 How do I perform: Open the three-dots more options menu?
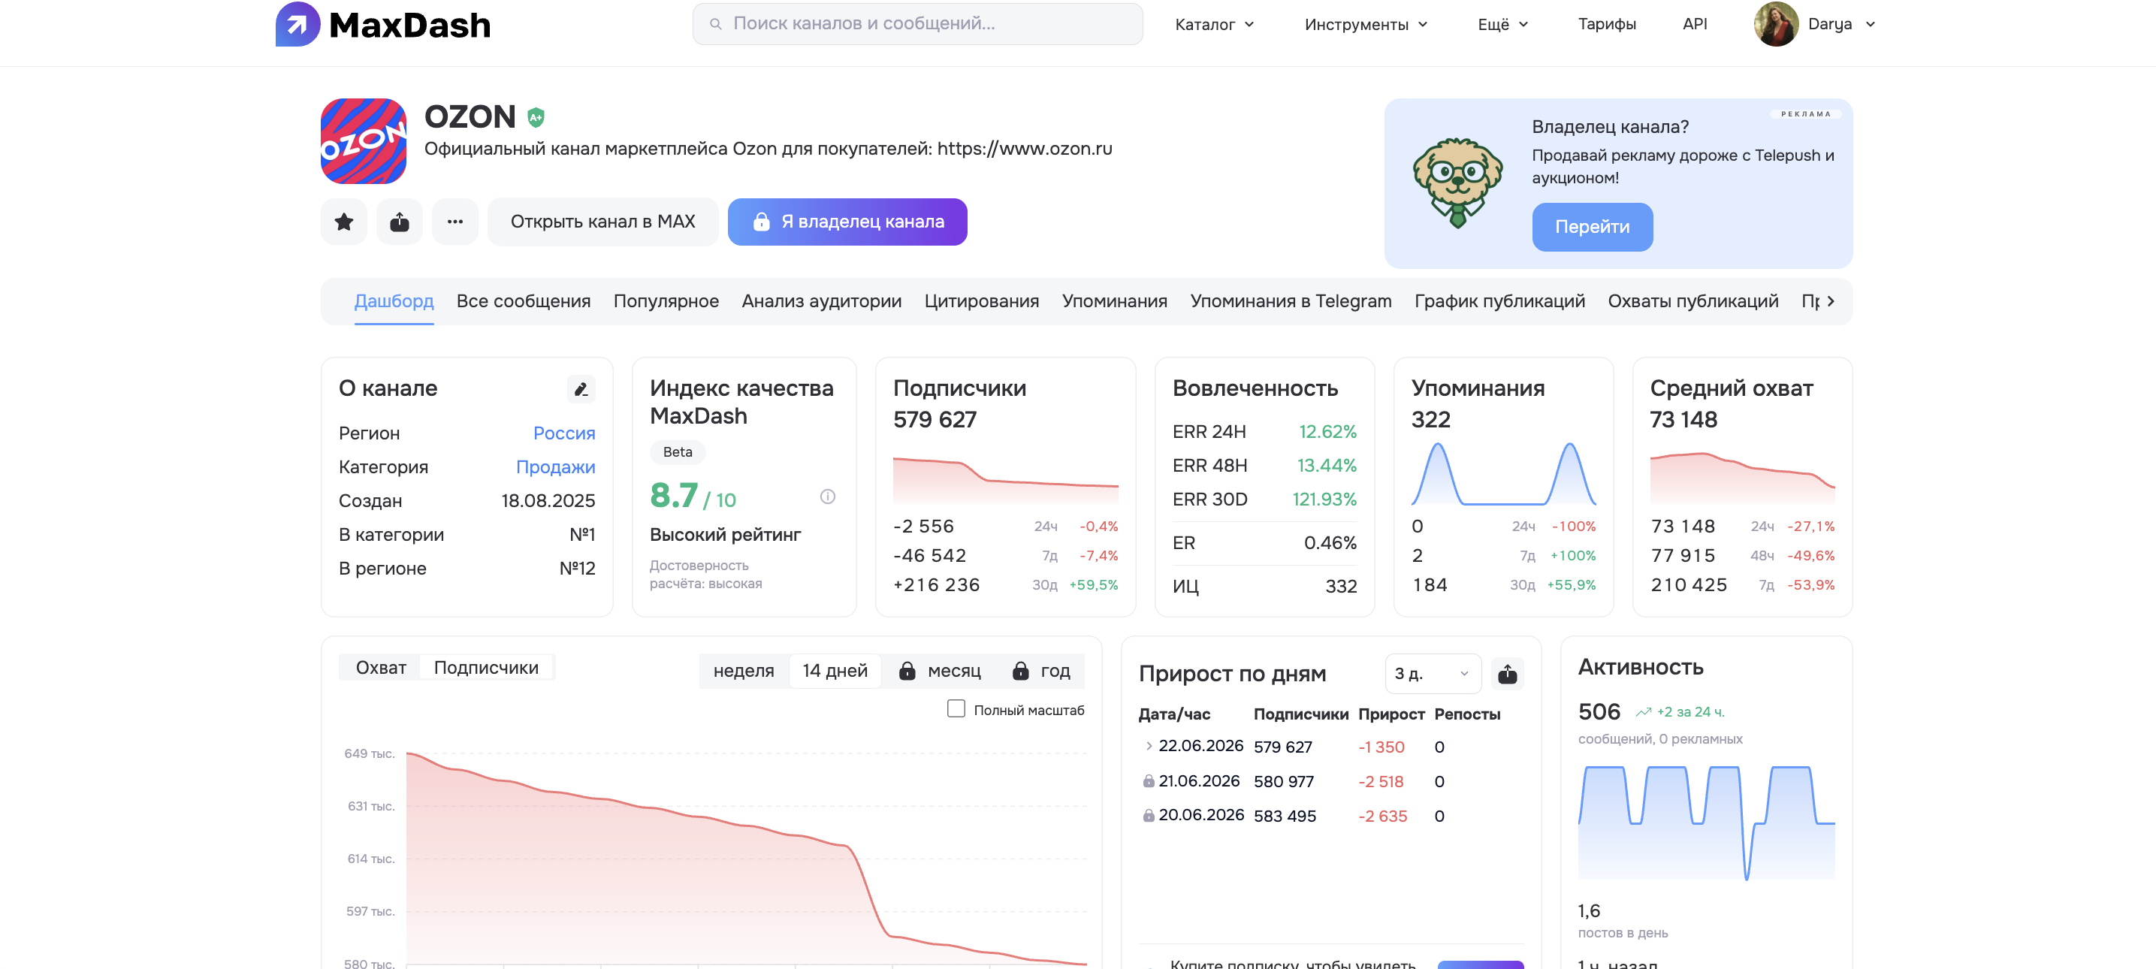pos(454,222)
